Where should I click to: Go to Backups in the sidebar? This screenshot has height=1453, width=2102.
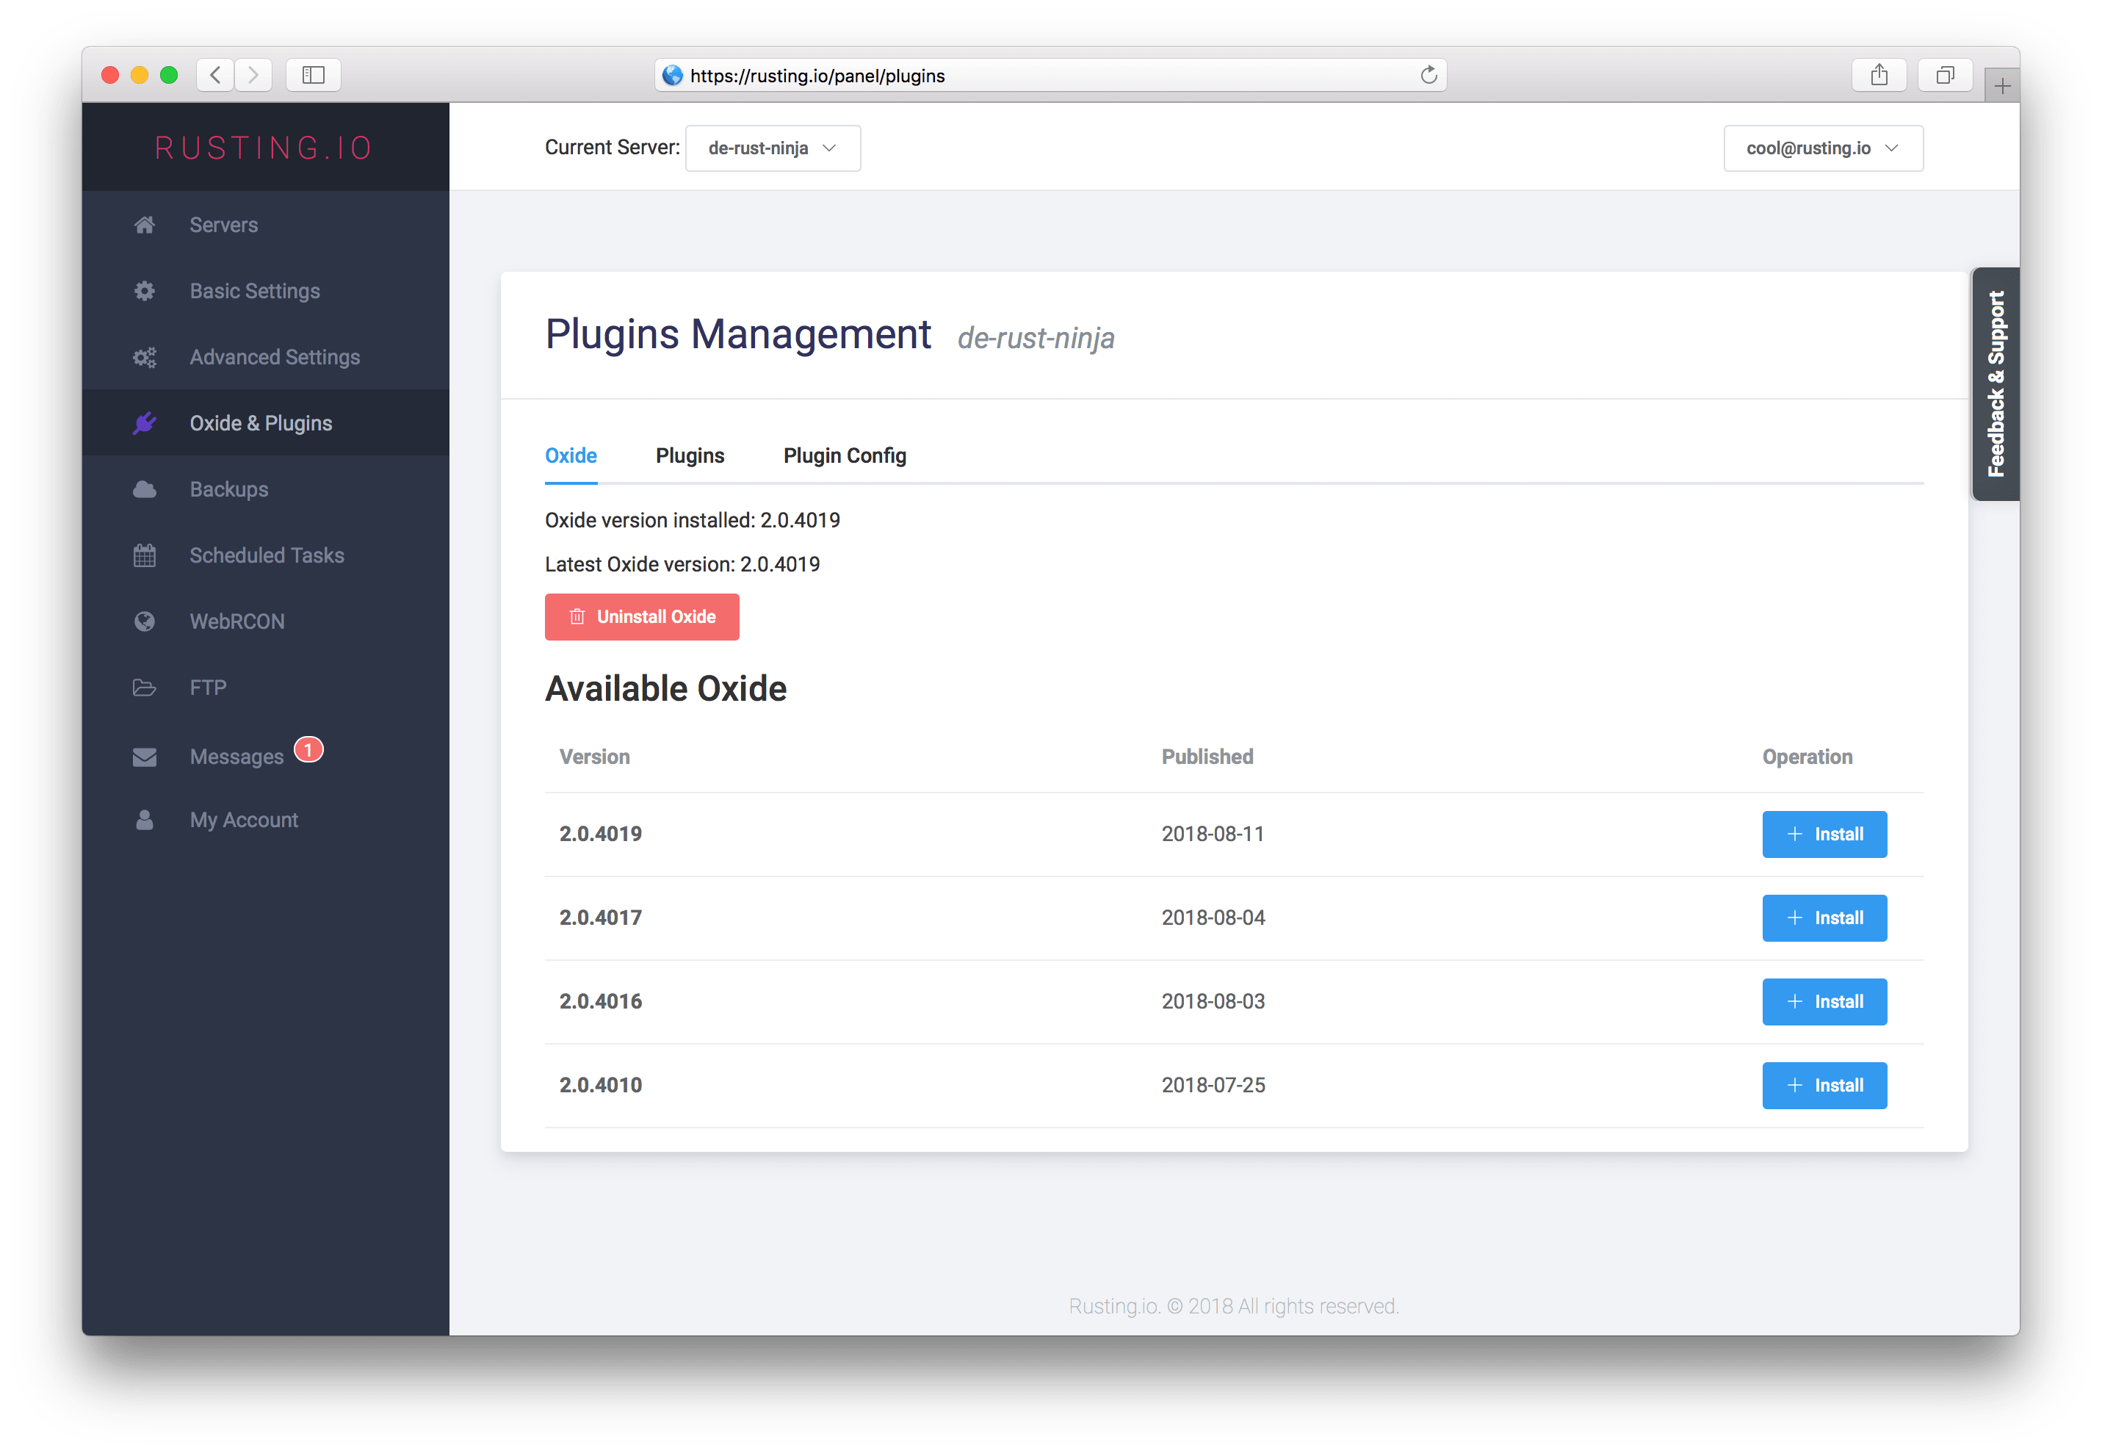point(265,490)
